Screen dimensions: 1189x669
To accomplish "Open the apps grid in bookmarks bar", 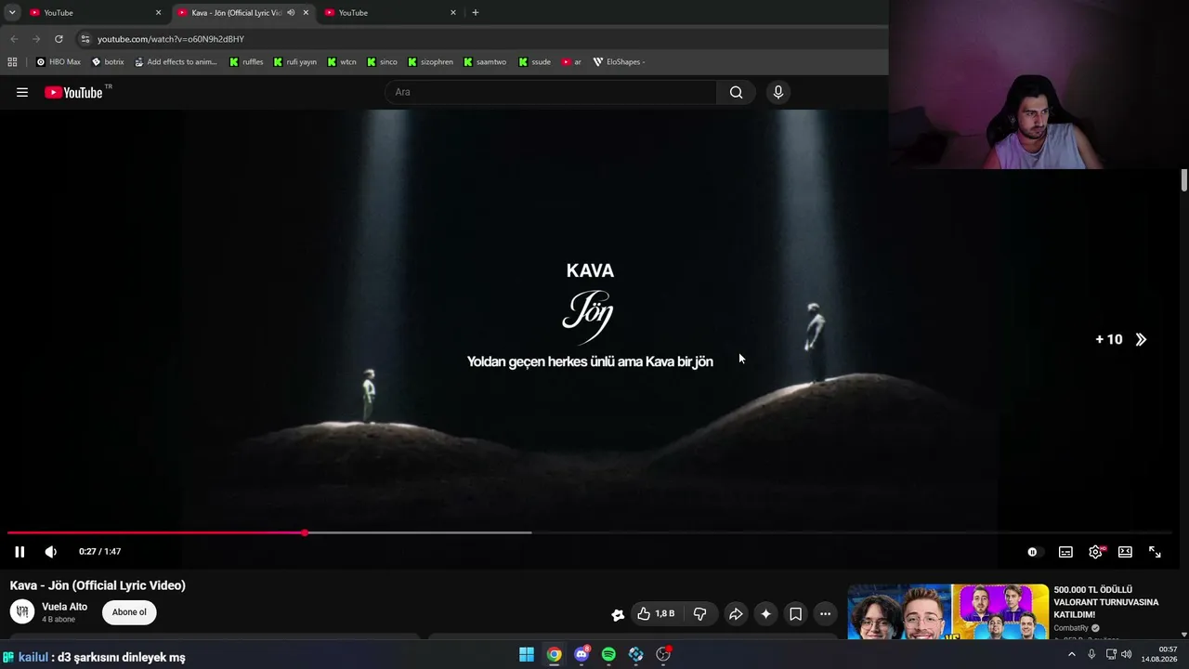I will pos(12,62).
